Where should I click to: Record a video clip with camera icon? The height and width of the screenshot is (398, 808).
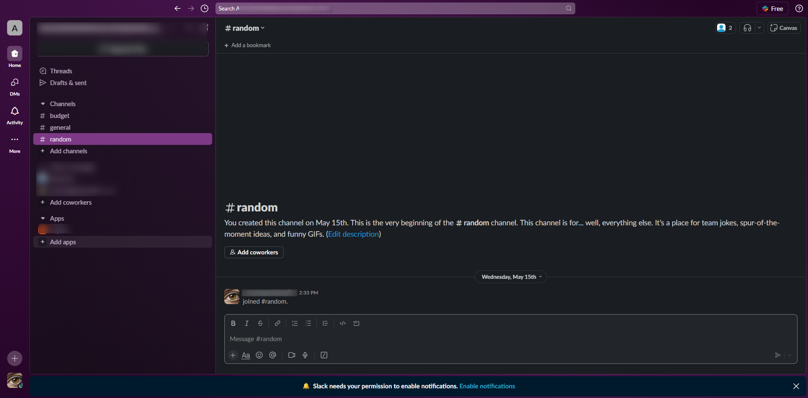click(292, 355)
